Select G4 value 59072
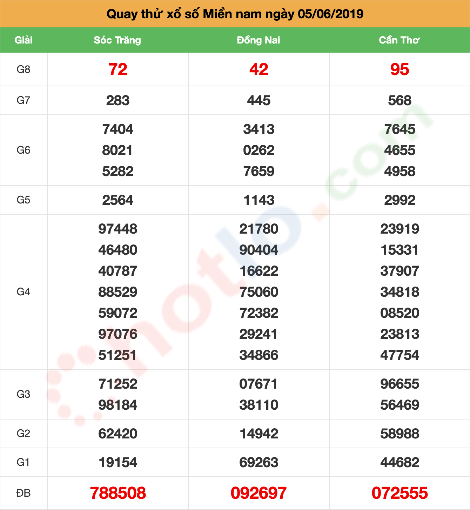Viewport: 470px width, 510px height. (x=118, y=313)
